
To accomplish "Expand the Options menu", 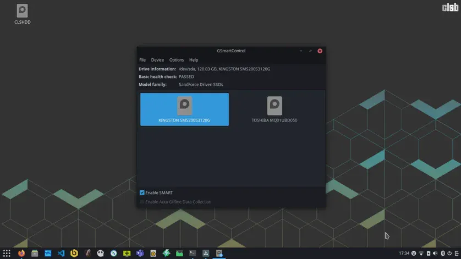I will (177, 60).
